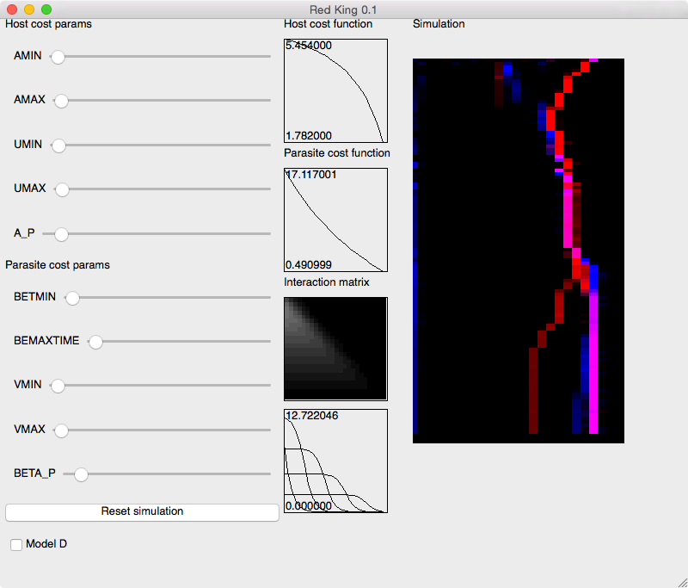Close the Red King window
This screenshot has height=588, width=688.
[12, 9]
